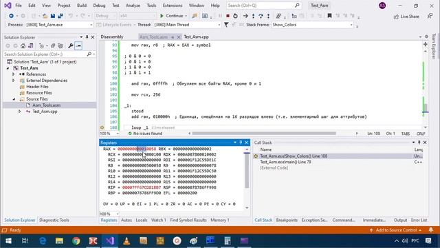This screenshot has height=248, width=440.
Task: Click the navigate backward circle icon
Action: point(11,16)
